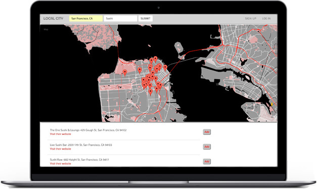317x189 pixels.
Task: Click the LOCAL CITY logo
Action: click(53, 18)
